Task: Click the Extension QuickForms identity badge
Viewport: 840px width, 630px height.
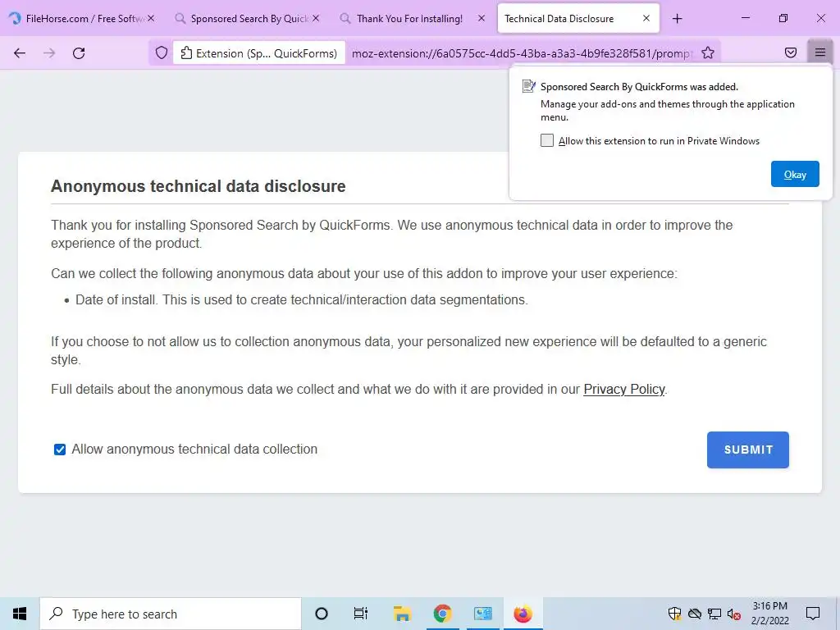Action: coord(259,53)
